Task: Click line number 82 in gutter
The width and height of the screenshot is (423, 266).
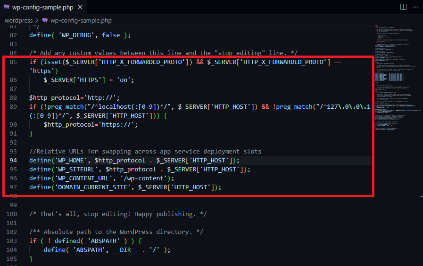Action: [x=13, y=35]
